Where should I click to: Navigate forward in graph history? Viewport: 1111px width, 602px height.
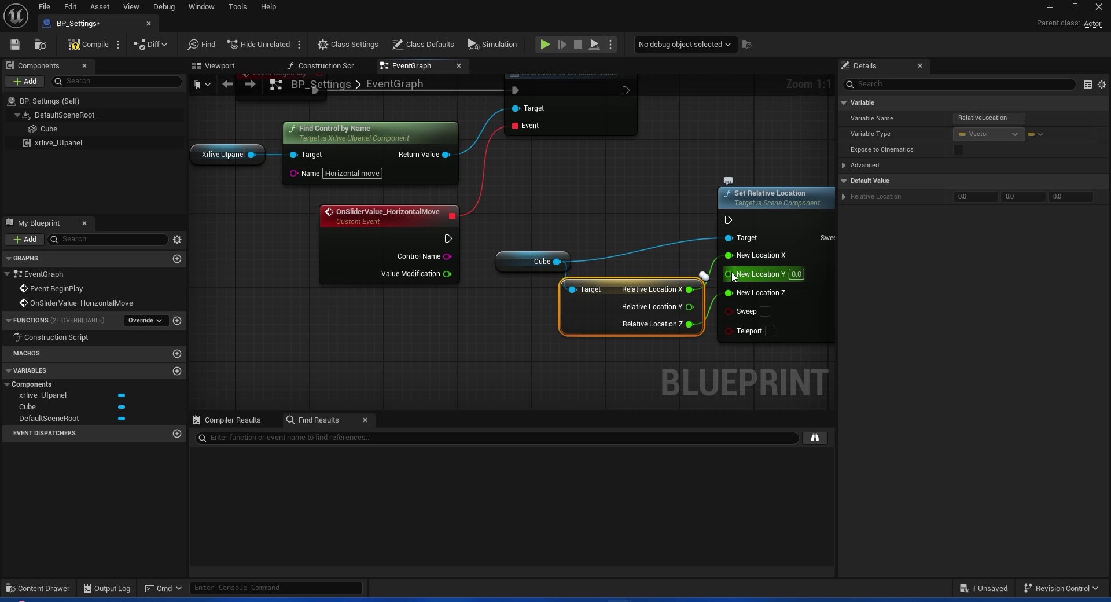coord(250,85)
